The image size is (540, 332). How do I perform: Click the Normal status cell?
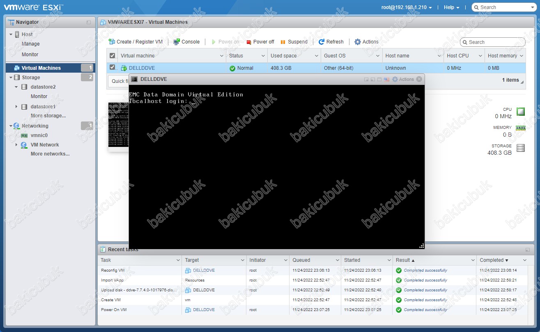[246, 68]
